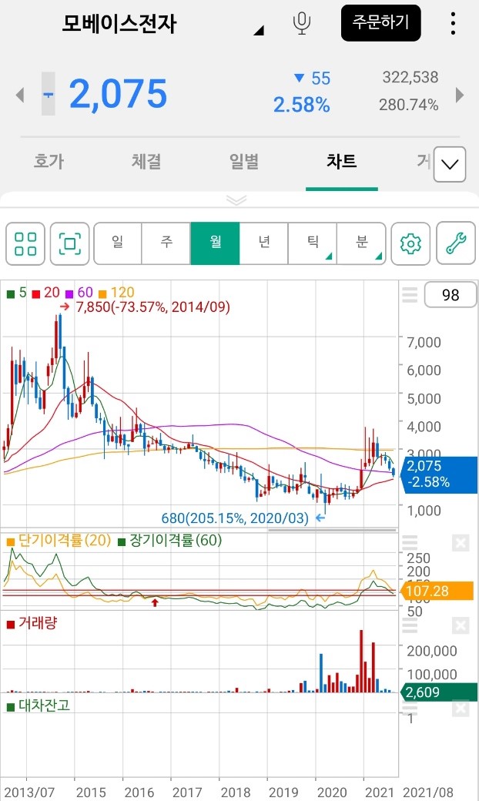Close the 단기이격률 indicator panel
This screenshot has height=801, width=479.
(x=460, y=543)
